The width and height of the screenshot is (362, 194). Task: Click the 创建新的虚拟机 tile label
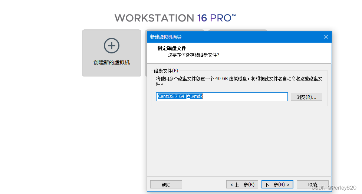[112, 62]
